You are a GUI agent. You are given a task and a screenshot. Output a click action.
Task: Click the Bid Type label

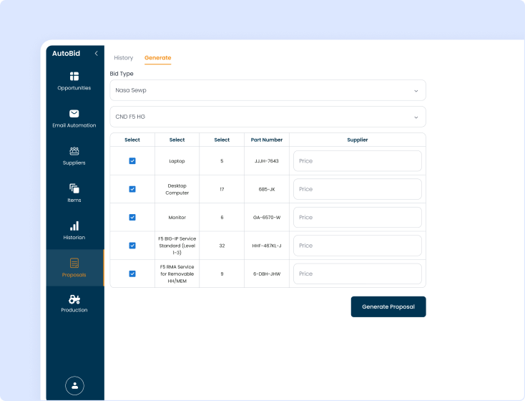(122, 74)
